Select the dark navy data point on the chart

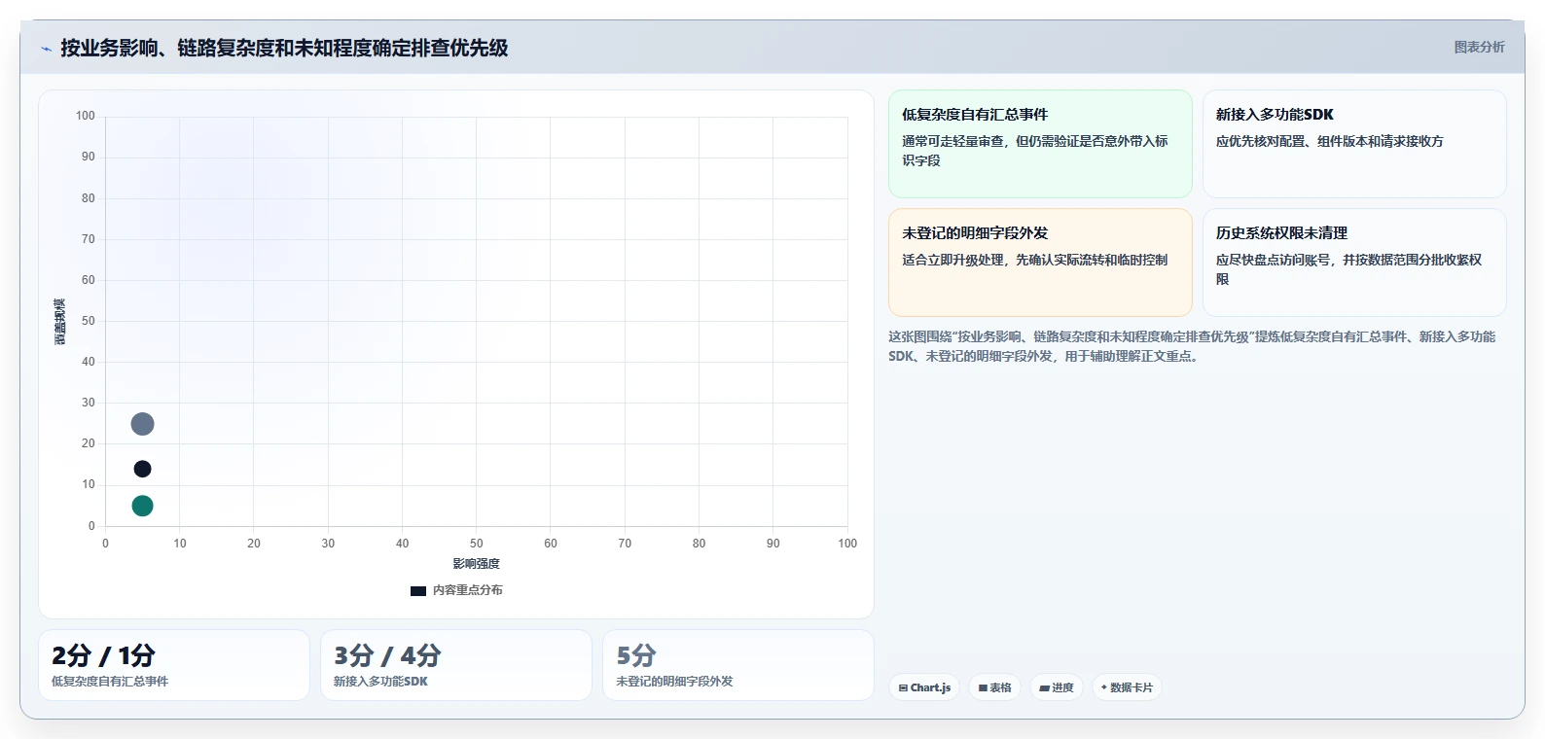click(x=142, y=469)
